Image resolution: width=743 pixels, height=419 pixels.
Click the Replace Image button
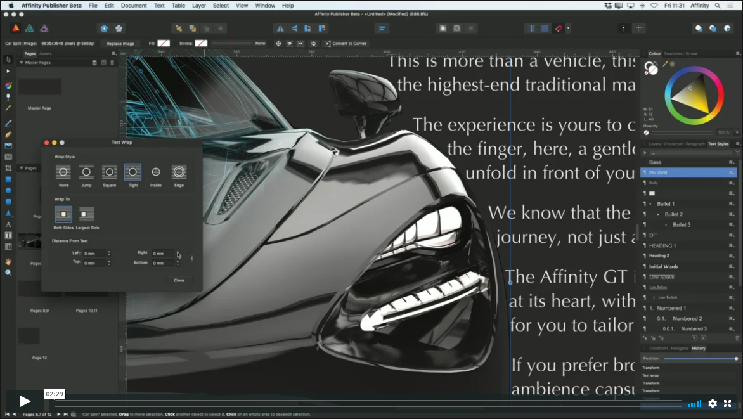(x=120, y=44)
